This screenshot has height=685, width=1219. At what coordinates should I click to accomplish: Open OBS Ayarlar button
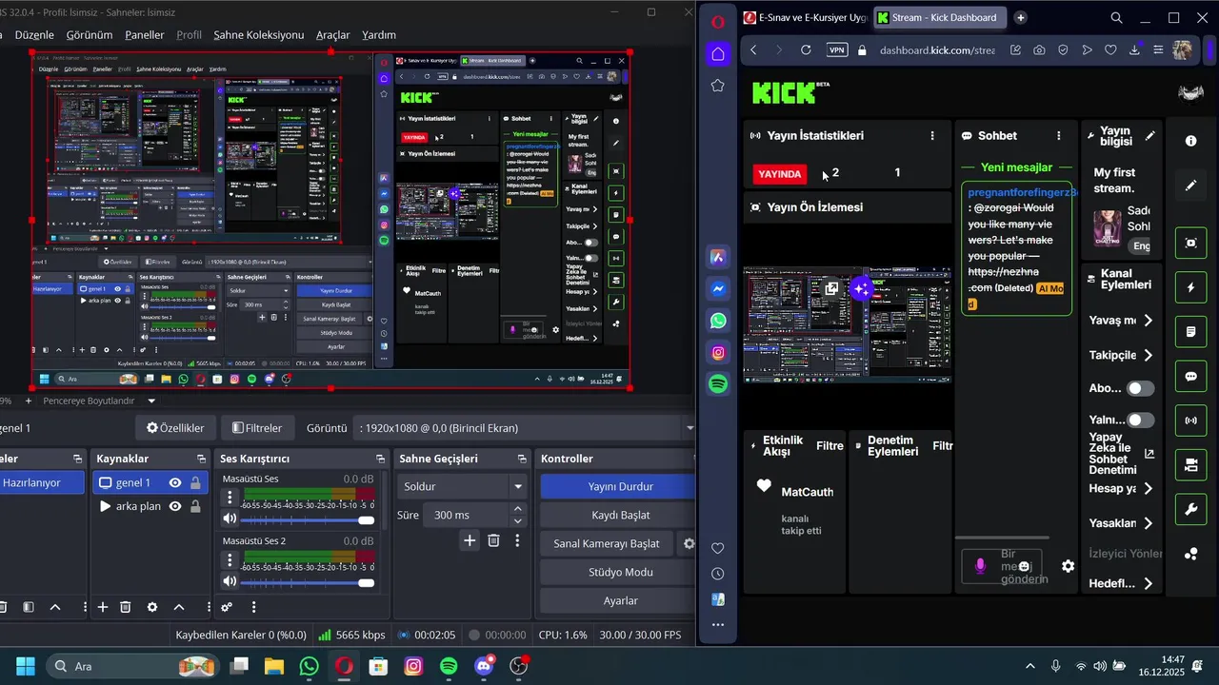[620, 600]
